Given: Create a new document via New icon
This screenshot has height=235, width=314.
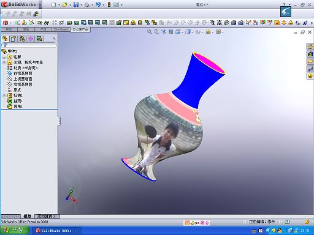Looking at the screenshot, I should point(54,4).
